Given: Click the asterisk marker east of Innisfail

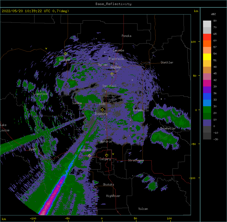Looking at the screenshot, I should click(x=132, y=80).
